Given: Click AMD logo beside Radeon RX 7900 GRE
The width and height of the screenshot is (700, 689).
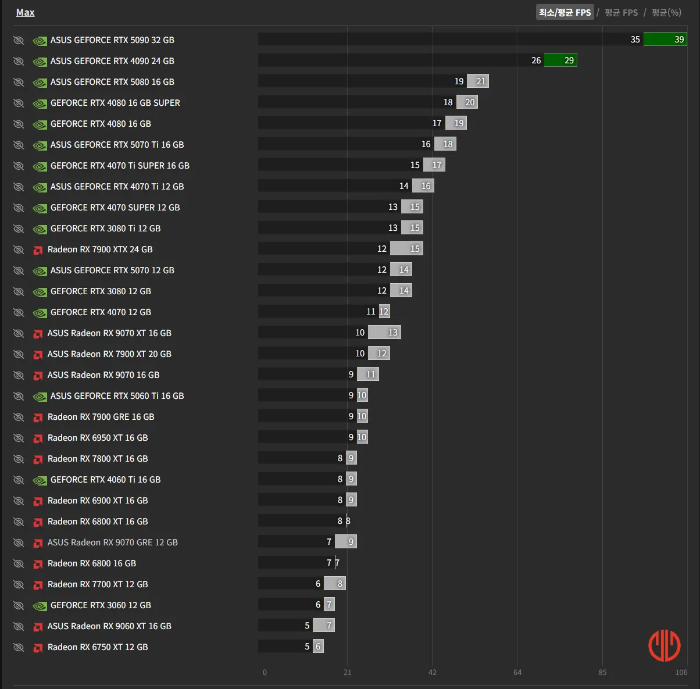Looking at the screenshot, I should coord(38,417).
